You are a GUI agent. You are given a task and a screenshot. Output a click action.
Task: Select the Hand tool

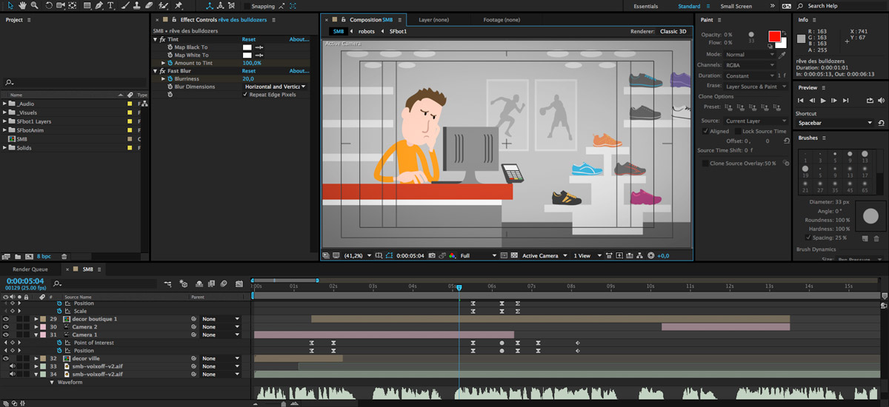coord(22,5)
